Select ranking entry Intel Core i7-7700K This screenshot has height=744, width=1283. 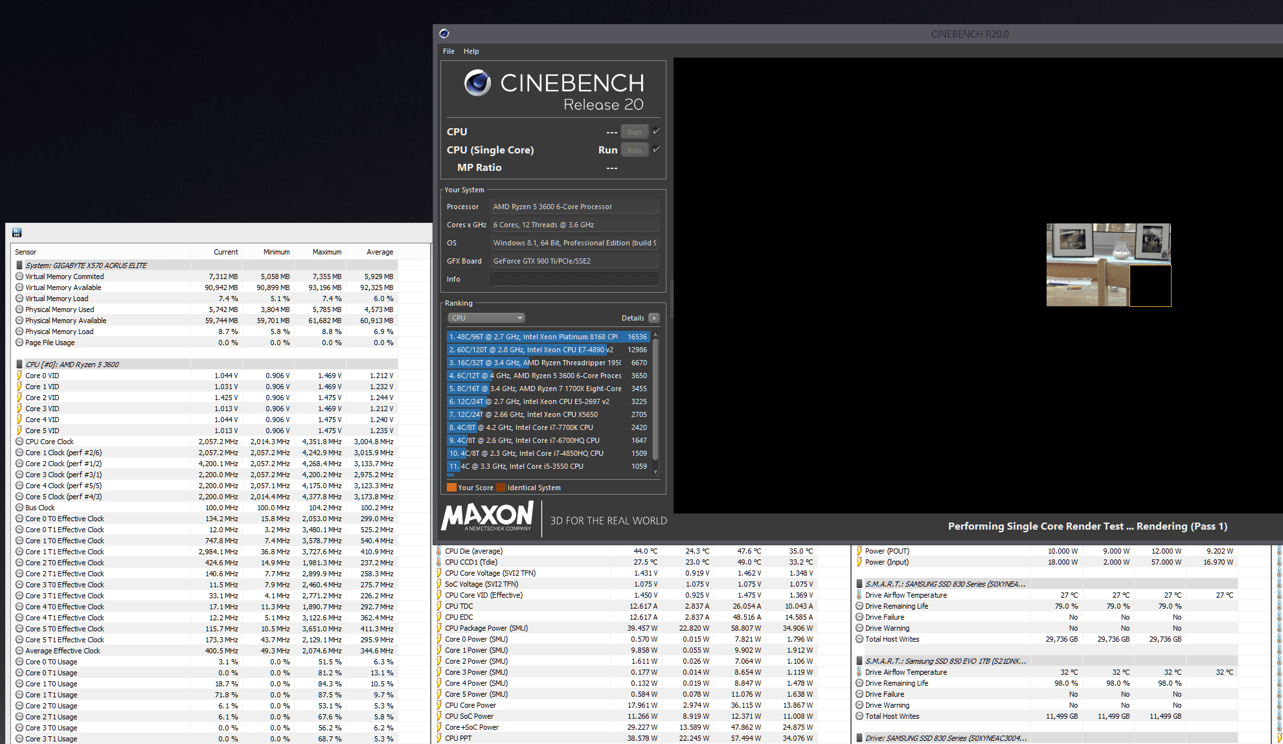(548, 427)
